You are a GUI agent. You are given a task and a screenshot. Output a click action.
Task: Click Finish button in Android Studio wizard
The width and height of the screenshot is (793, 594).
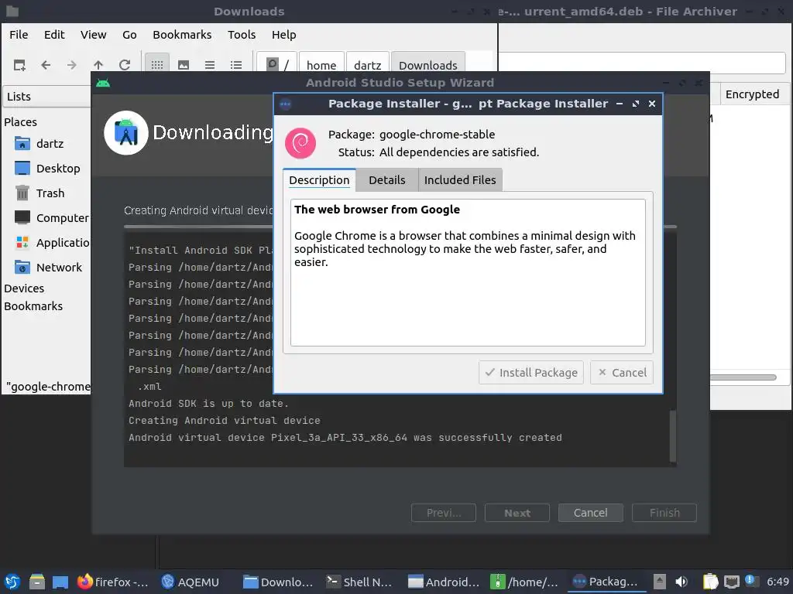pos(664,514)
